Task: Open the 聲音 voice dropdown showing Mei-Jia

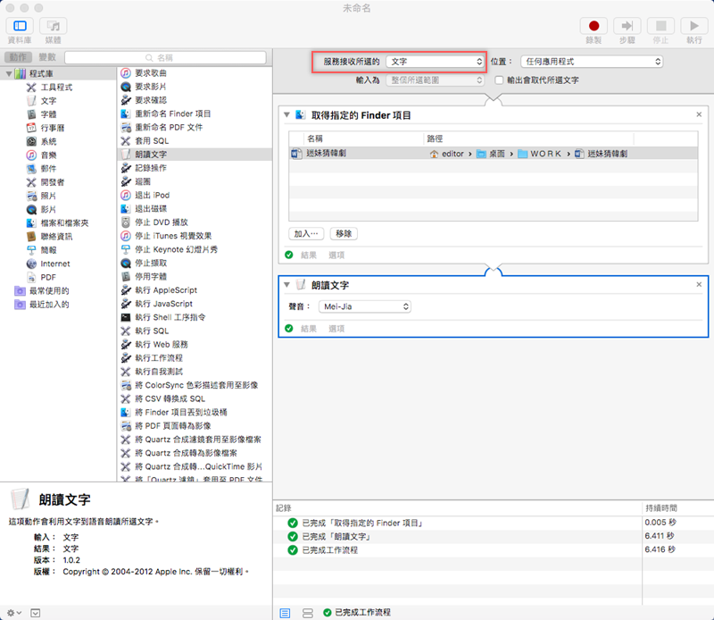Action: tap(364, 306)
